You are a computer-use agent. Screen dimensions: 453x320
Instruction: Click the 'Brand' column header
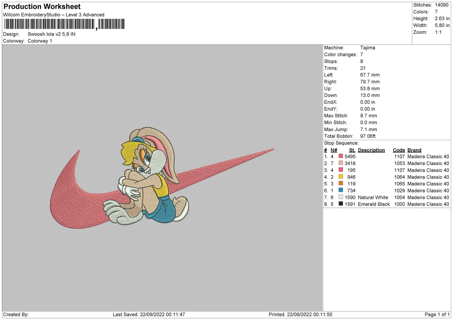point(414,150)
